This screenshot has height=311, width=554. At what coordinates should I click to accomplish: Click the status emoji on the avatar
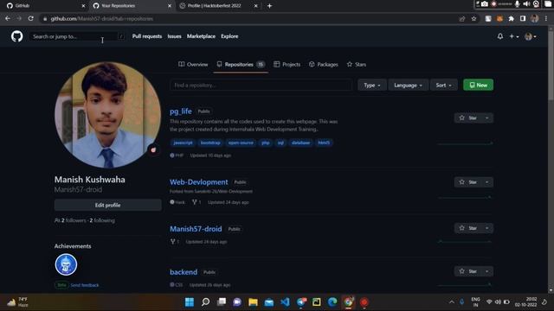[x=153, y=149]
